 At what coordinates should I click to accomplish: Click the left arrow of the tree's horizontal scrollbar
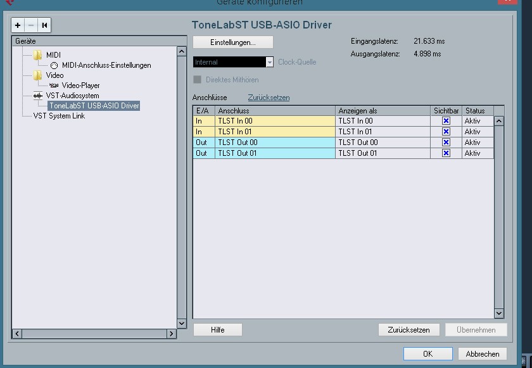pyautogui.click(x=17, y=334)
